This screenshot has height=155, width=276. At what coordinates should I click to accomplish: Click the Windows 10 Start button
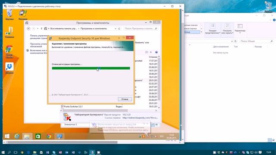(x=3, y=152)
